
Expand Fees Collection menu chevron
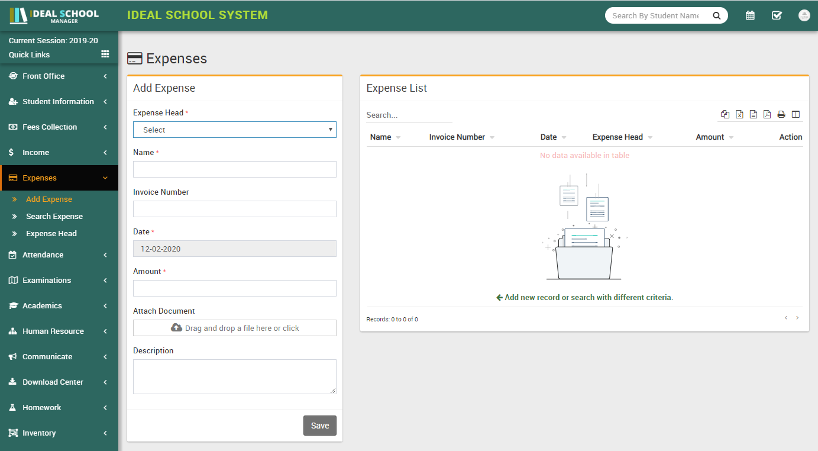coord(105,127)
